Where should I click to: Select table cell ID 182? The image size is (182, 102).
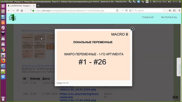(25, 94)
